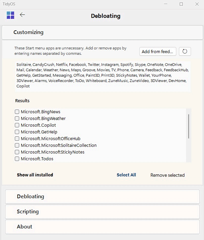Screen dimensions: 204x240
Task: Click the TidyOS window title text
Action: (9, 4)
